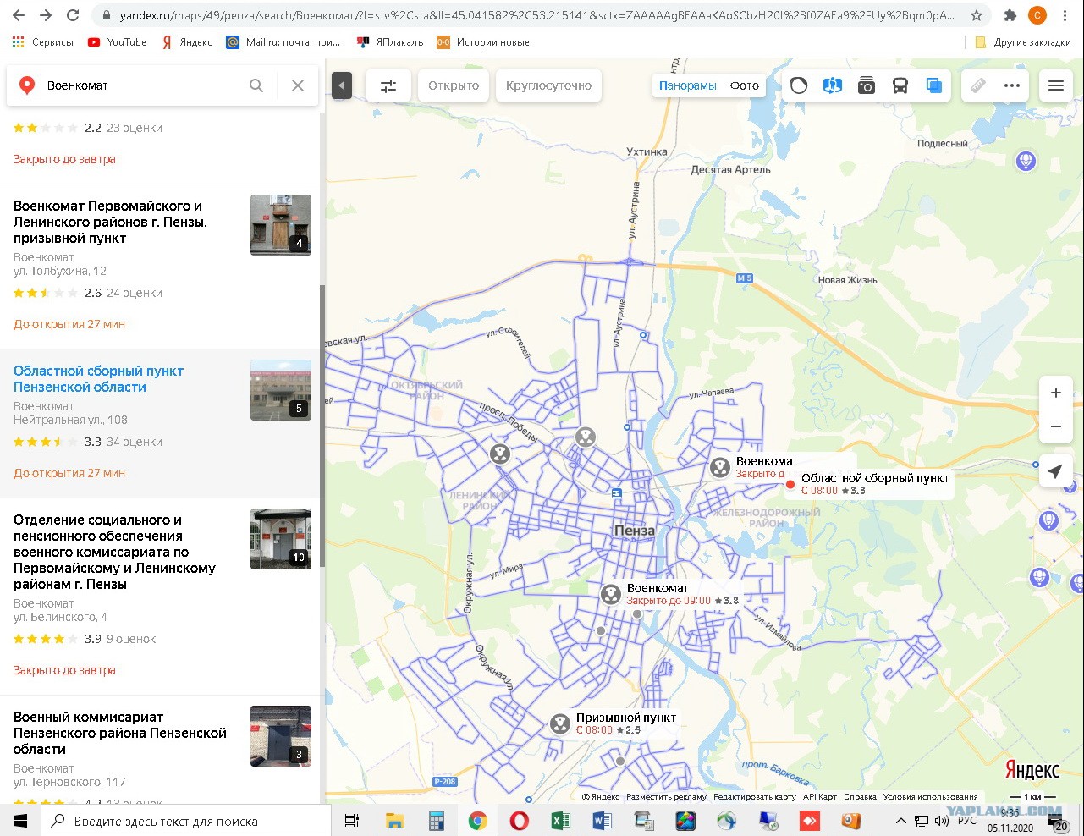
Task: Switch to the Панорамы tab
Action: pos(688,85)
